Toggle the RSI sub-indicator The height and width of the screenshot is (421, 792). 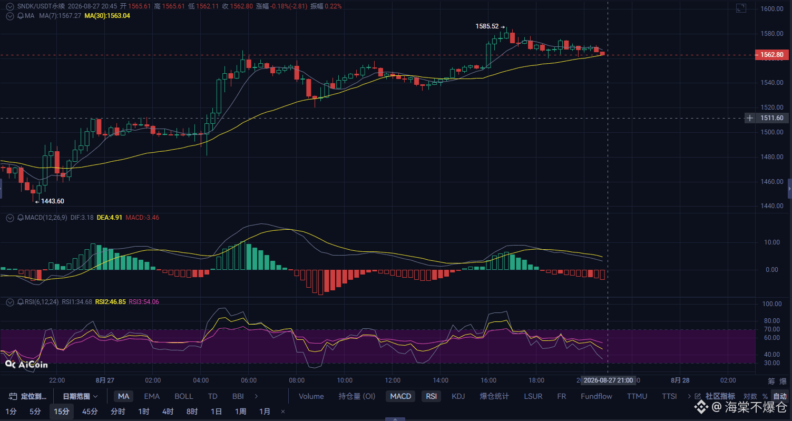click(x=432, y=396)
